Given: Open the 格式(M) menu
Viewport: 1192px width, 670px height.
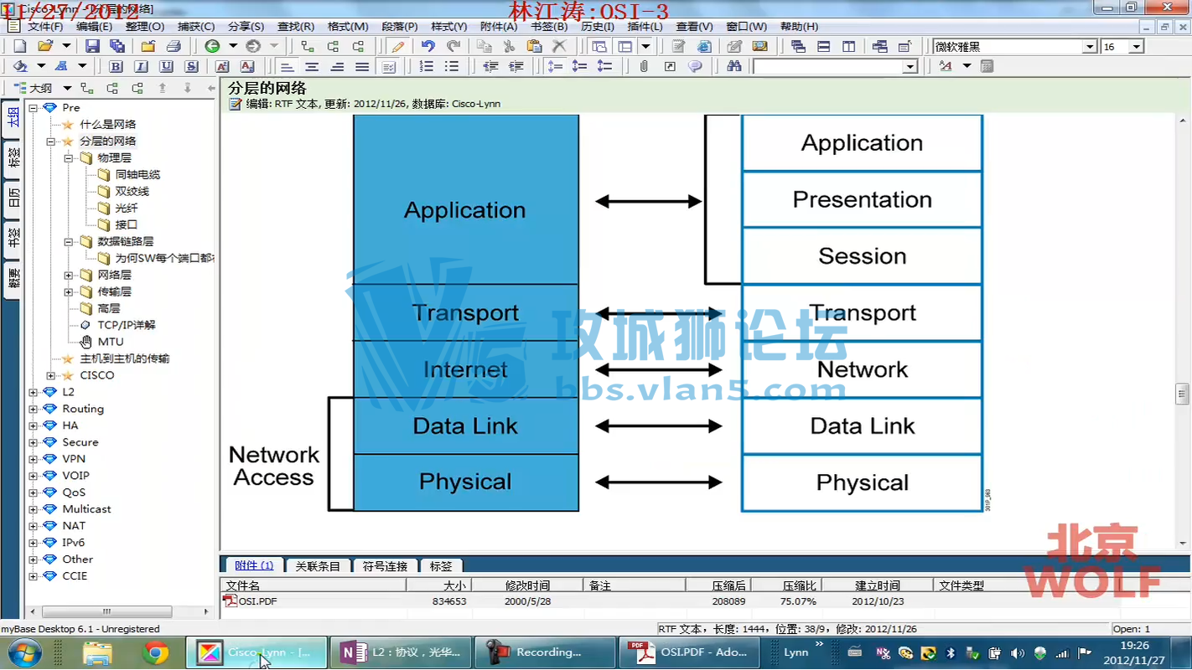Looking at the screenshot, I should [x=348, y=27].
